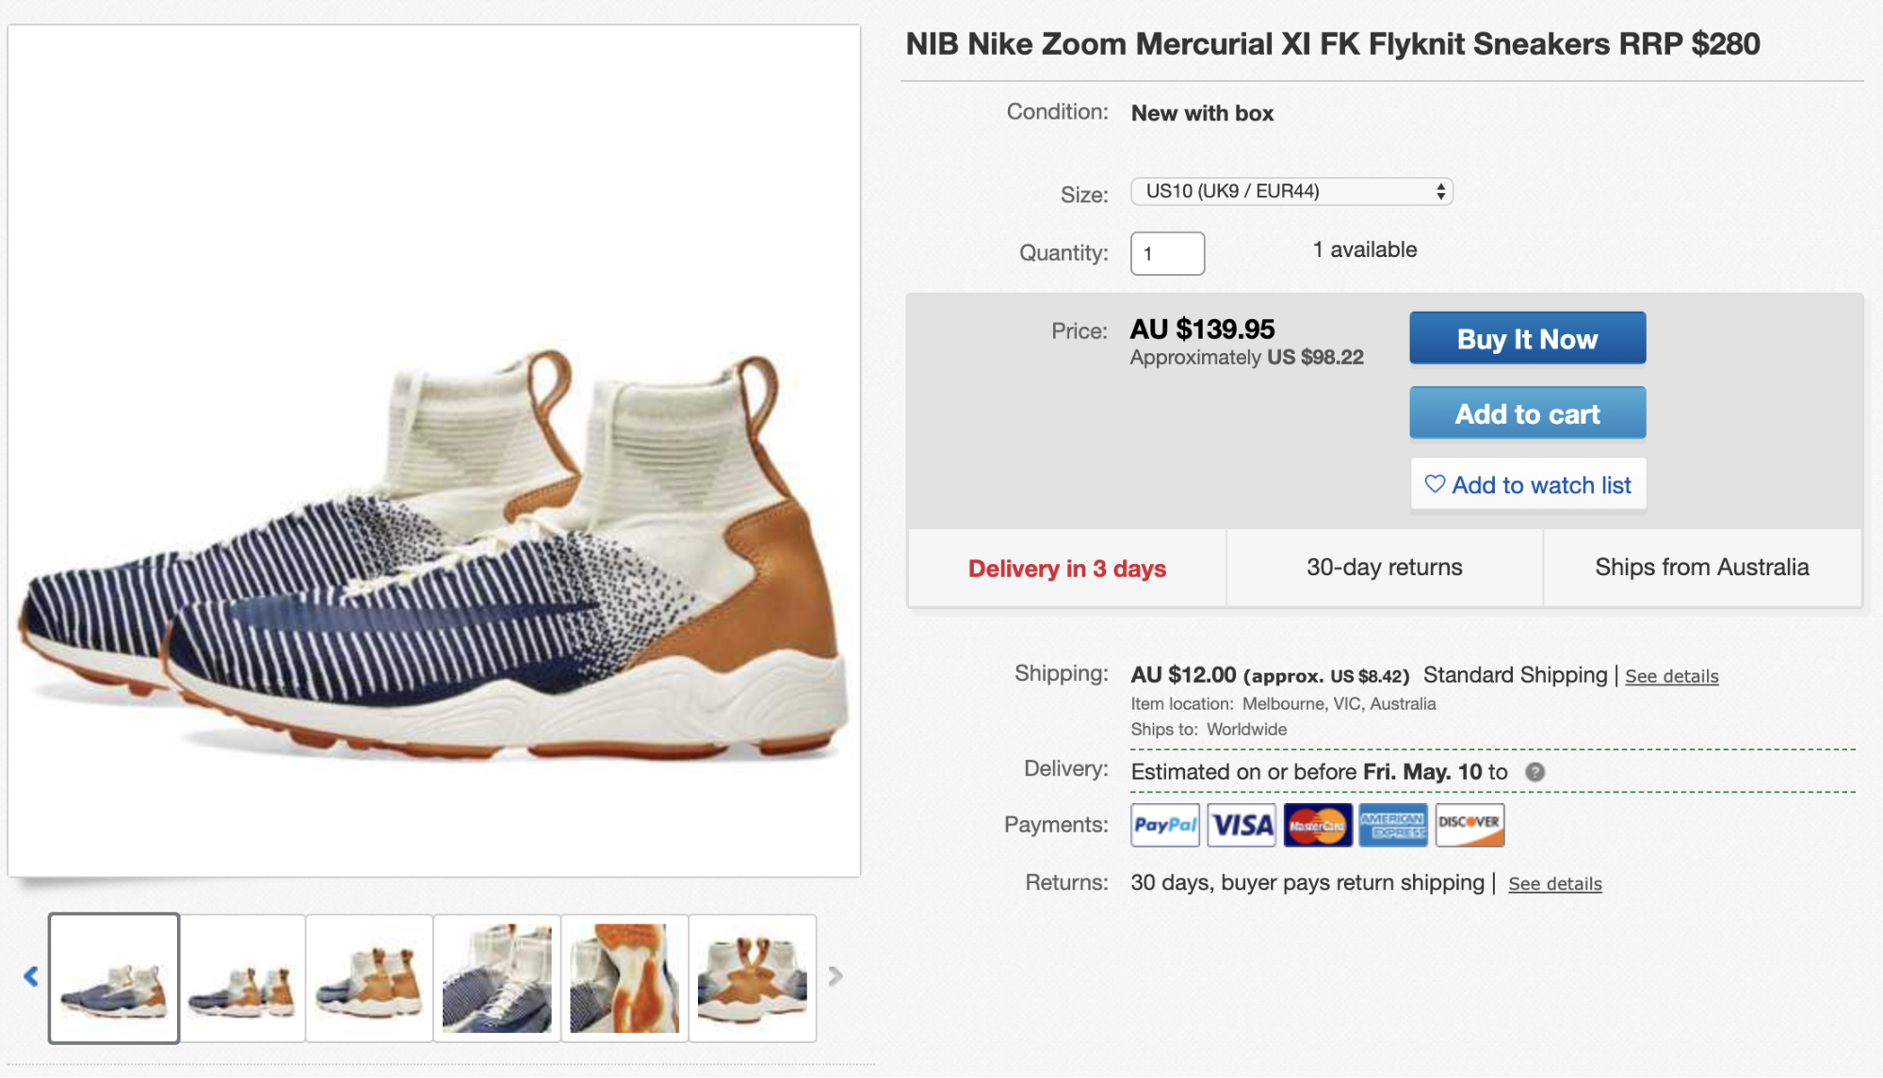The height and width of the screenshot is (1078, 1883).
Task: Select the first shoe thumbnail
Action: (x=114, y=978)
